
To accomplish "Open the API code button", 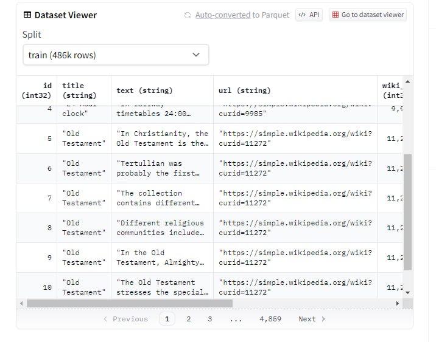I will click(x=309, y=15).
